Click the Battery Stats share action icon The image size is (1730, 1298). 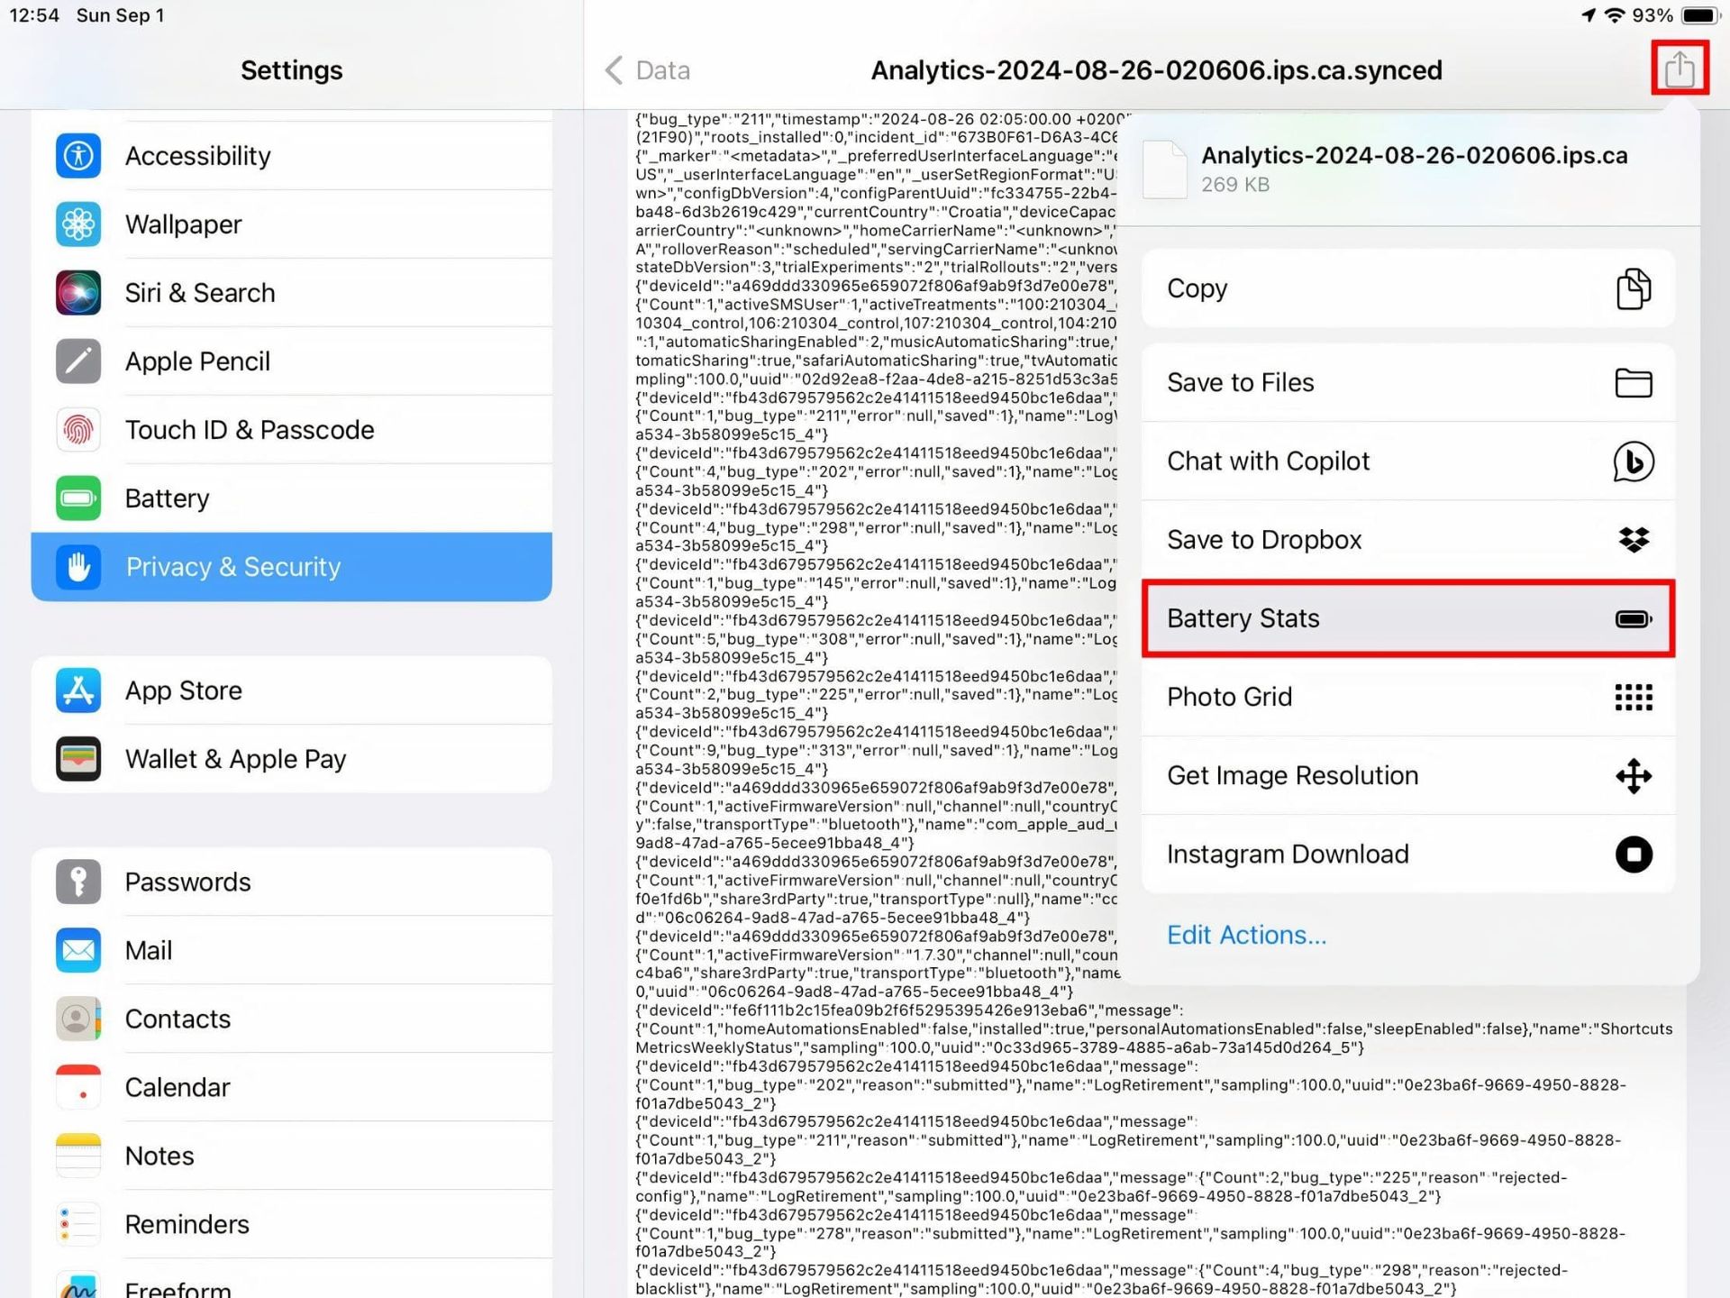pyautogui.click(x=1632, y=617)
